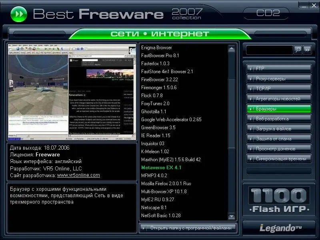Image resolution: width=320 pixels, height=240 pixels.
Task: Select MFMP3 4.0.2 in the list
Action: click(x=154, y=176)
